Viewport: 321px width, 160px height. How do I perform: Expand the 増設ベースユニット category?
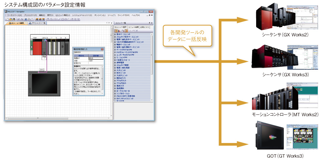pos(115,44)
